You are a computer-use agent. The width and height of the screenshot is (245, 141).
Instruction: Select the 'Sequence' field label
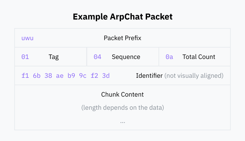[x=126, y=57]
